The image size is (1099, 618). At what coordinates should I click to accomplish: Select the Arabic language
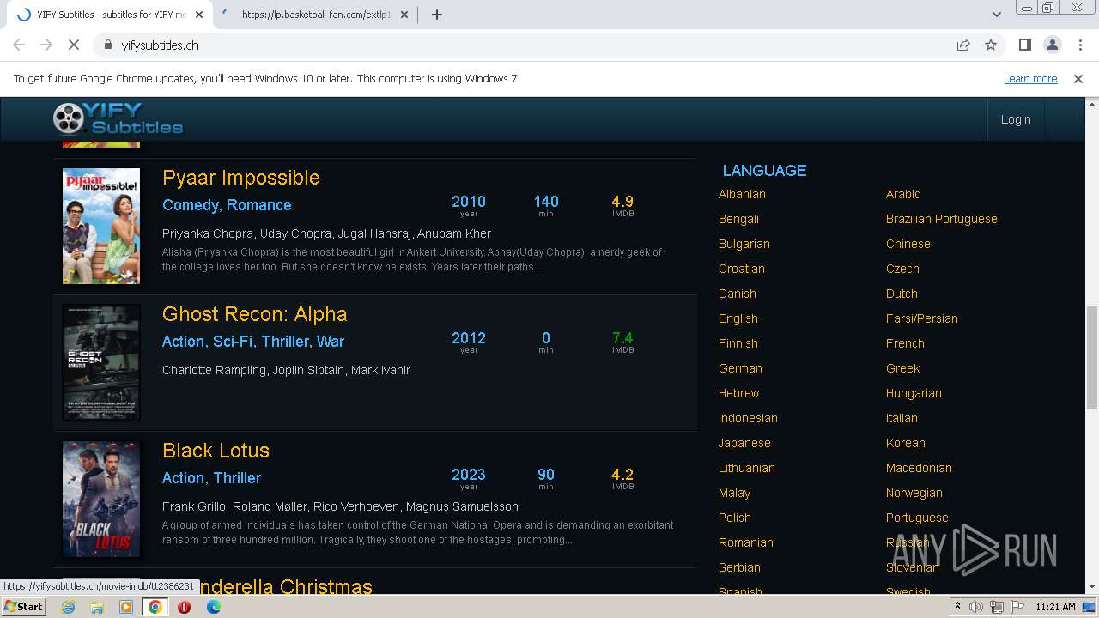[x=902, y=194]
